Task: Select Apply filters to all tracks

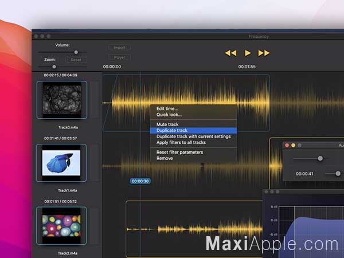Action: point(193,143)
